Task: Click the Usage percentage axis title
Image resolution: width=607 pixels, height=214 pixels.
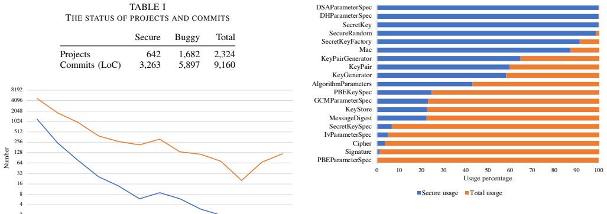Action: click(488, 179)
